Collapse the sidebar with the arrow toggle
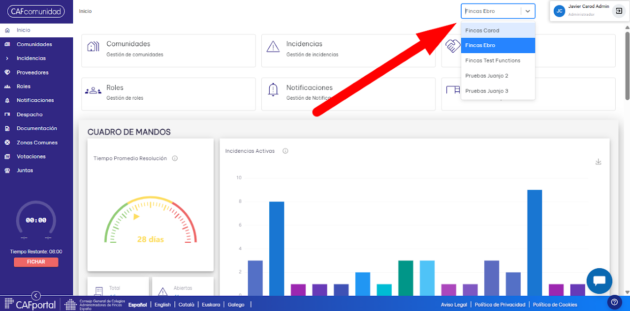 click(x=35, y=295)
